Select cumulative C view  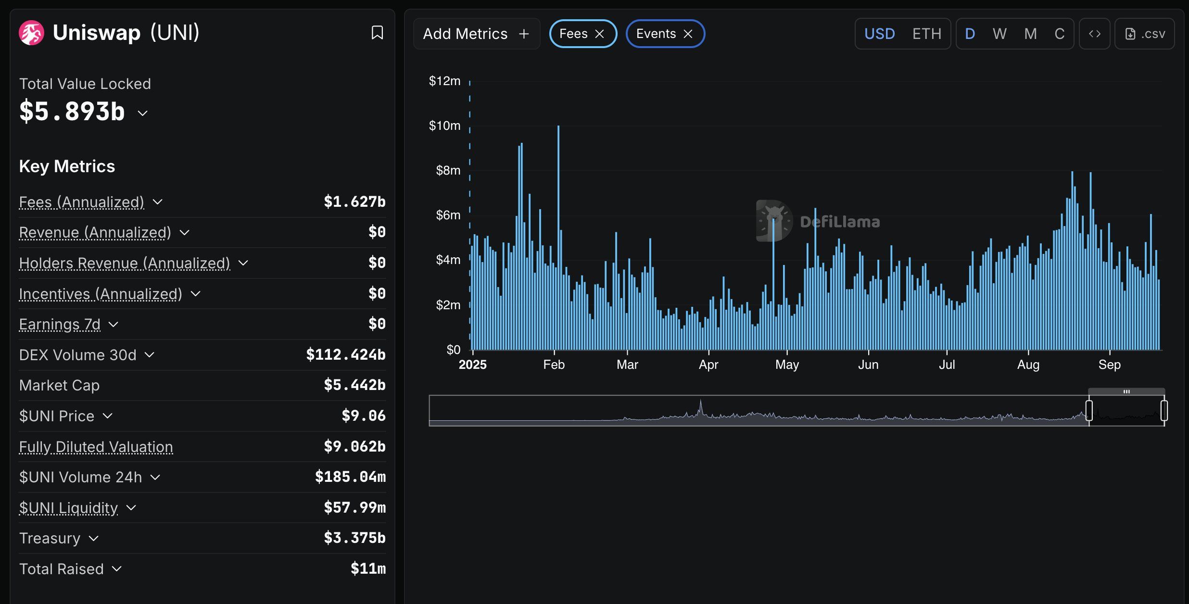click(x=1059, y=34)
